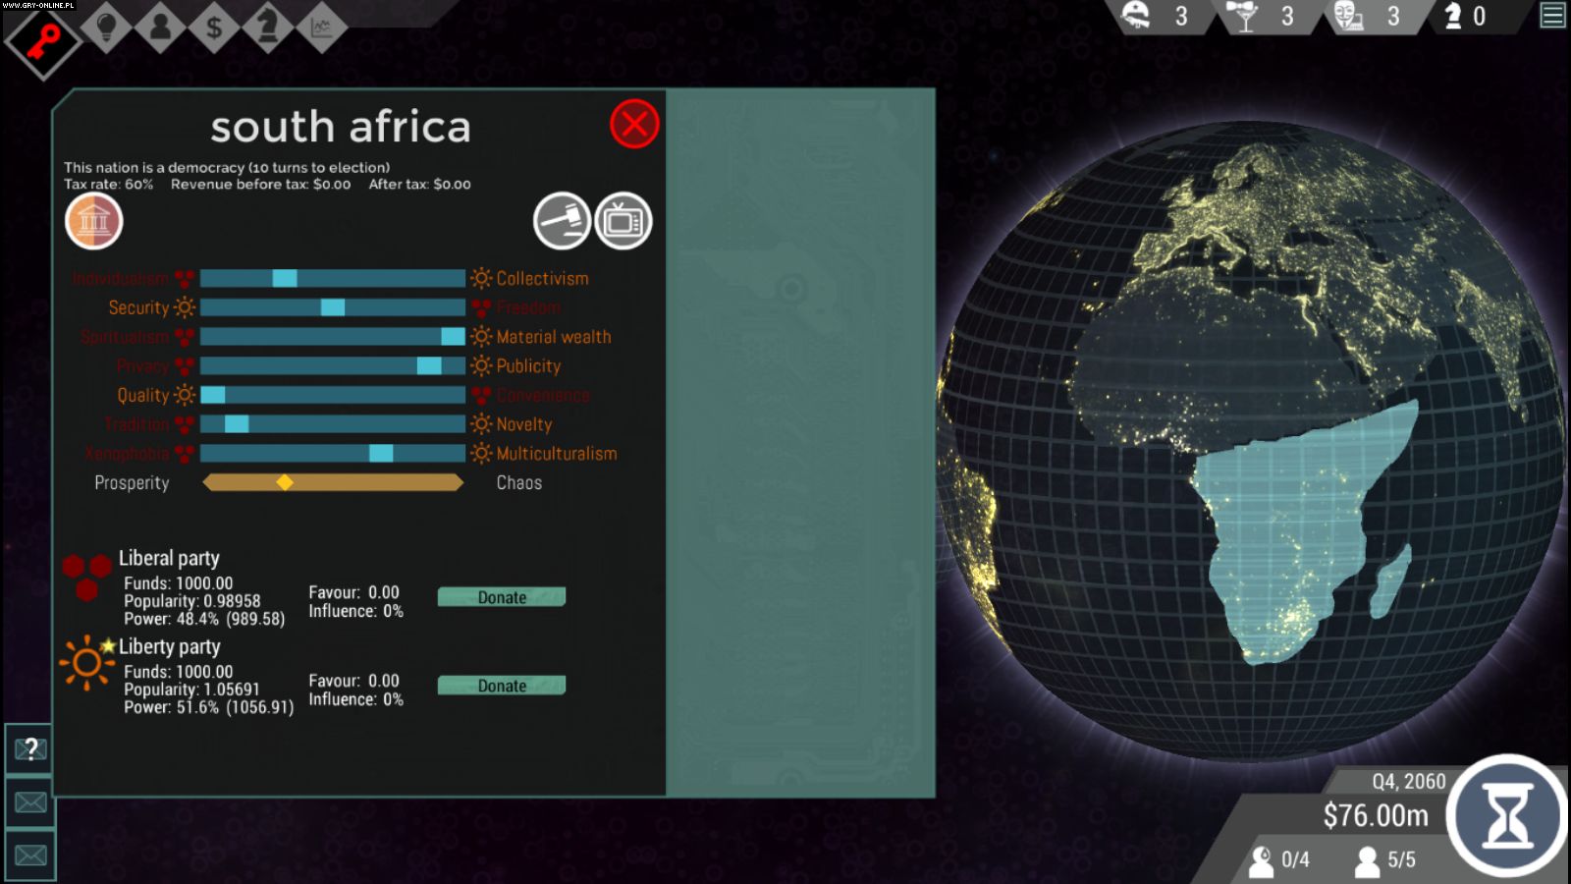1571x884 pixels.
Task: Select the cocktail glass agent counter
Action: point(1244,16)
